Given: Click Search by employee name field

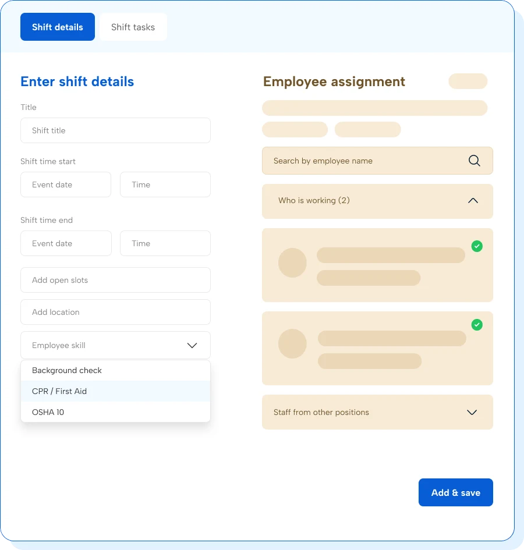Looking at the screenshot, I should (377, 161).
